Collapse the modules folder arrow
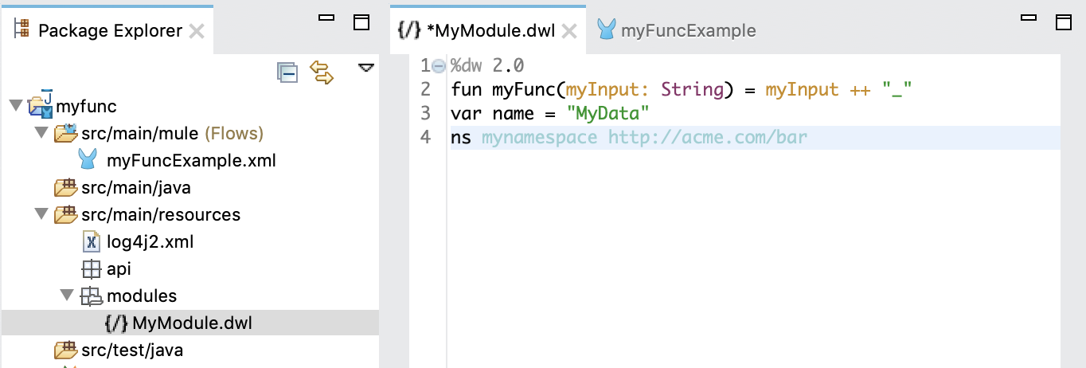 [x=68, y=296]
